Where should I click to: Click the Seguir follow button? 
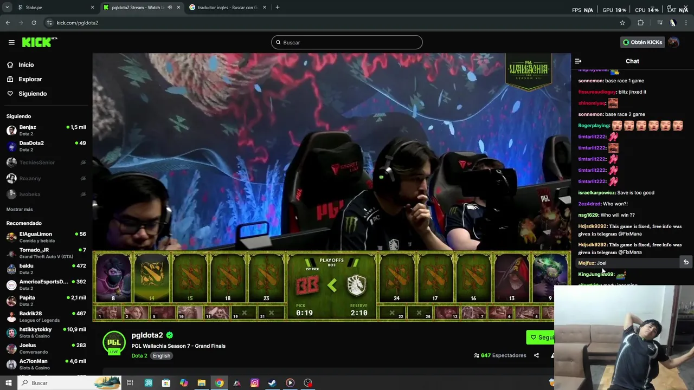click(541, 337)
